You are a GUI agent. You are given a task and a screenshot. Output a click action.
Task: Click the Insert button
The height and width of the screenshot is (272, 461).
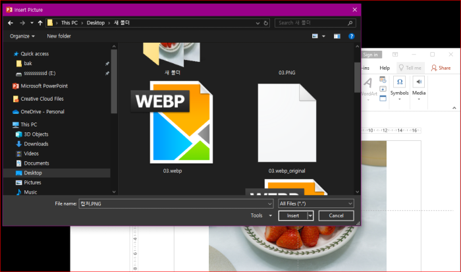293,216
